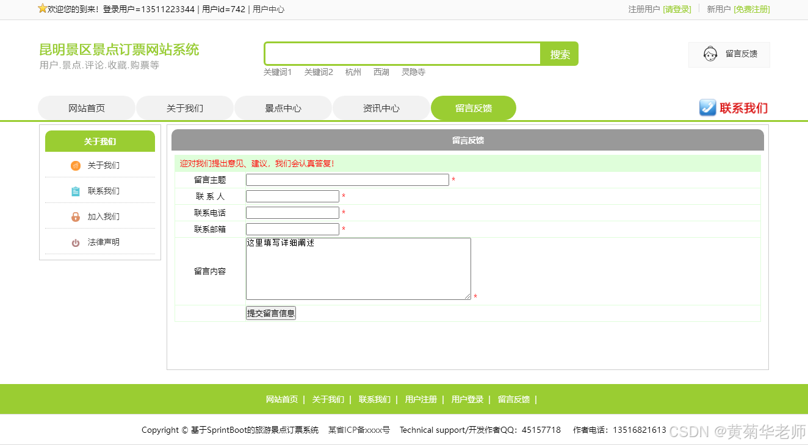Open 用户中心 from the top bar
Image resolution: width=808 pixels, height=445 pixels.
pyautogui.click(x=270, y=9)
